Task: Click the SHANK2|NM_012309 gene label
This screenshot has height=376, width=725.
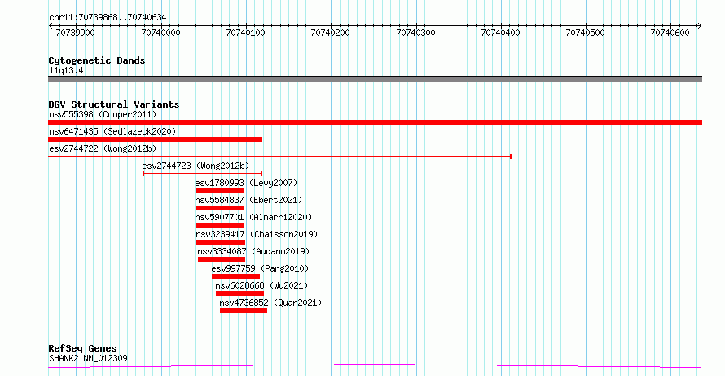Action: [x=88, y=358]
